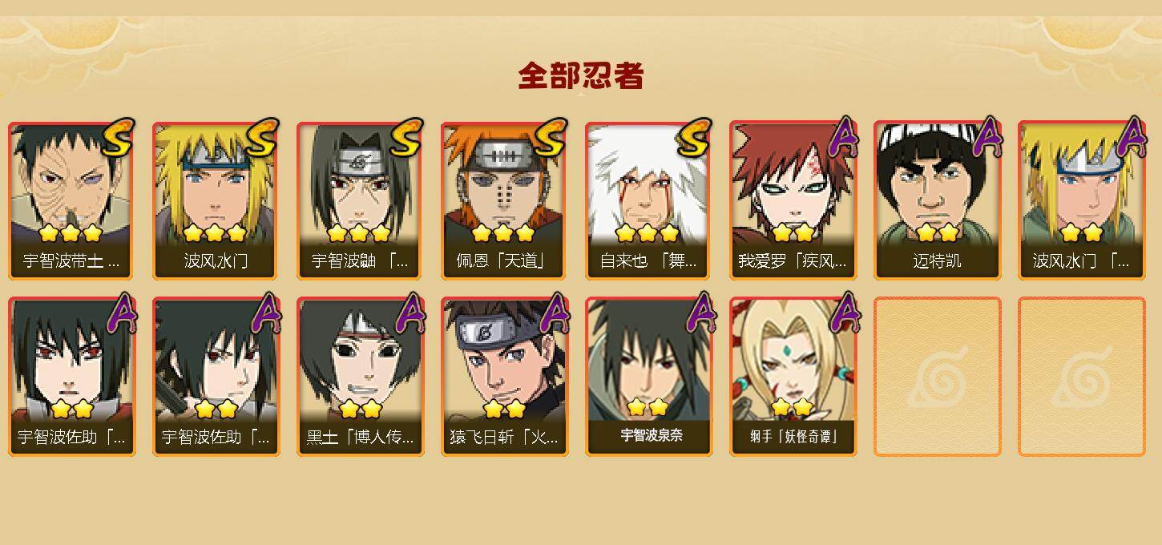
Task: Click the star rating on 自来也 card
Action: tap(648, 233)
